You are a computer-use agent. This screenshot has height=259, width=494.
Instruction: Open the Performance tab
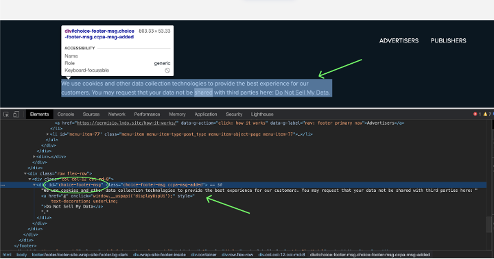click(x=147, y=114)
